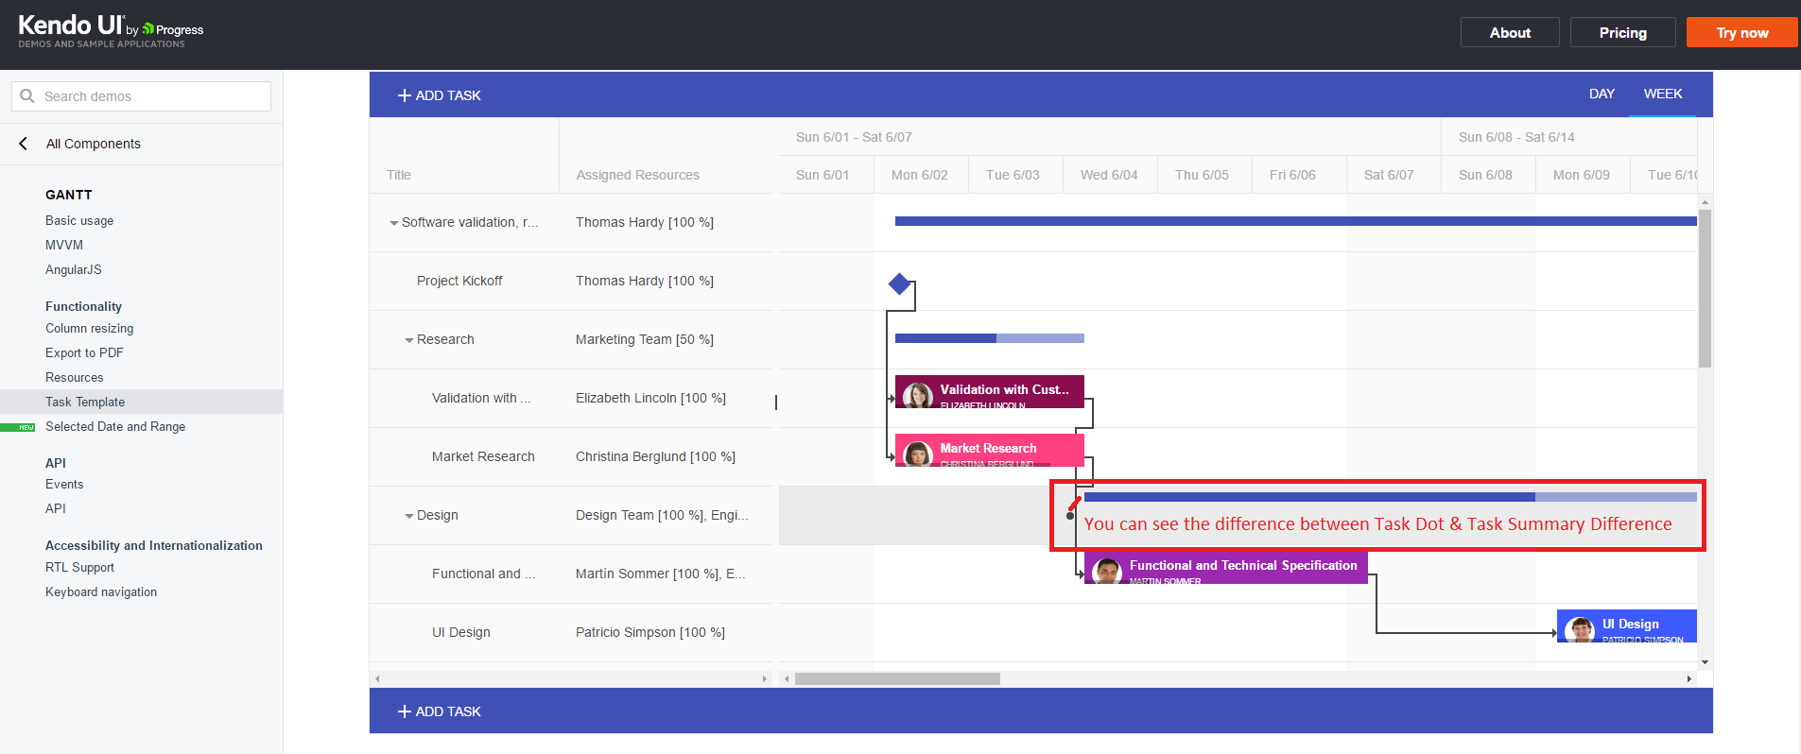Open the MVVM demo

click(x=64, y=245)
